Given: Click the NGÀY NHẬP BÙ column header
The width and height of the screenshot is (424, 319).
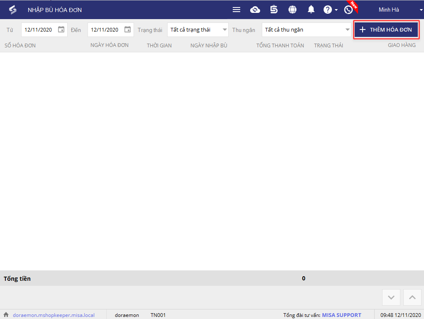Looking at the screenshot, I should pos(209,46).
